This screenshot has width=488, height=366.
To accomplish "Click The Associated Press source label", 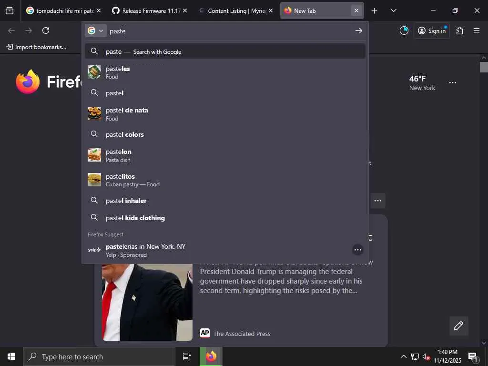I will pos(242,334).
